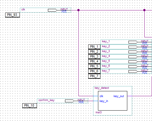Click the PIN_1 assignment box
The image size is (152, 121).
click(x=94, y=47)
